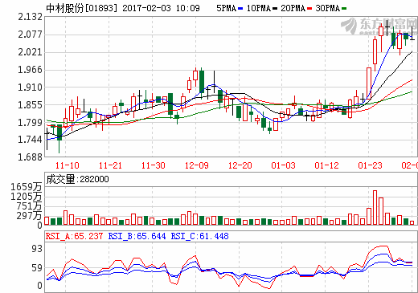Click the 297万 volume axis label
Image resolution: width=418 pixels, height=293 pixels.
(29, 215)
